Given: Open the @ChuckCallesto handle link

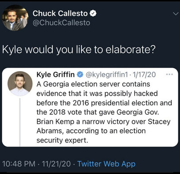Looking at the screenshot, I should 61,23.
